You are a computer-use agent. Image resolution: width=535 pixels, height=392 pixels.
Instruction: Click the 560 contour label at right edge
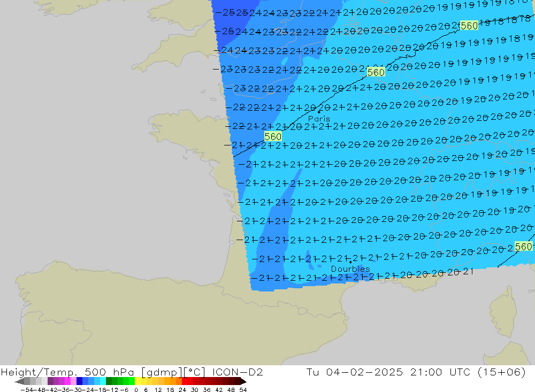click(x=523, y=247)
